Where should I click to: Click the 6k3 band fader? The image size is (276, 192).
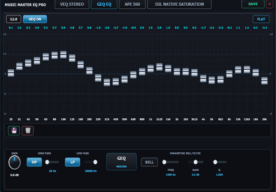pyautogui.click(x=220, y=80)
